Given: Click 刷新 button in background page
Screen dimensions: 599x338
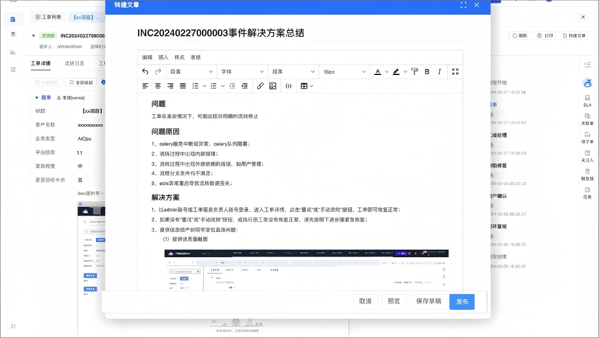Looking at the screenshot, I should (x=519, y=36).
